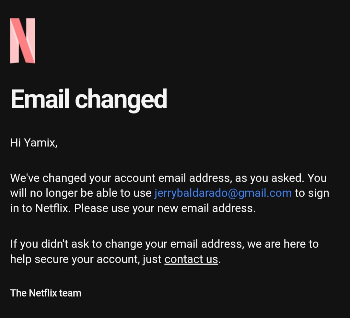Open the jerrybaldarado@gmail.com email link
The width and height of the screenshot is (350, 318).
click(x=223, y=193)
